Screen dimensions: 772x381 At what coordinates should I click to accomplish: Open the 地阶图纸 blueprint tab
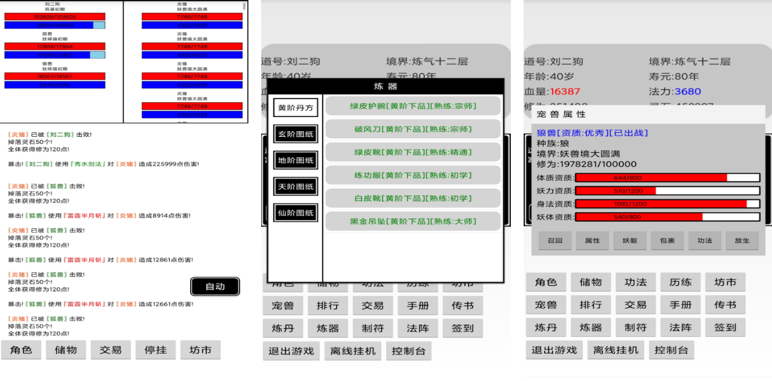point(296,160)
